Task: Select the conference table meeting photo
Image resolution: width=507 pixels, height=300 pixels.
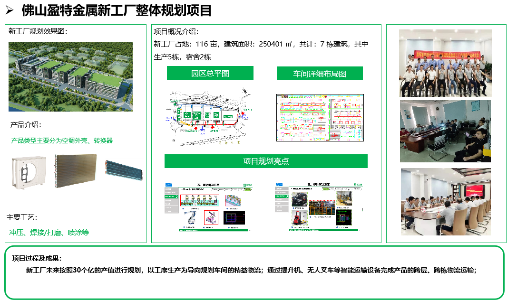Action: coord(446,202)
